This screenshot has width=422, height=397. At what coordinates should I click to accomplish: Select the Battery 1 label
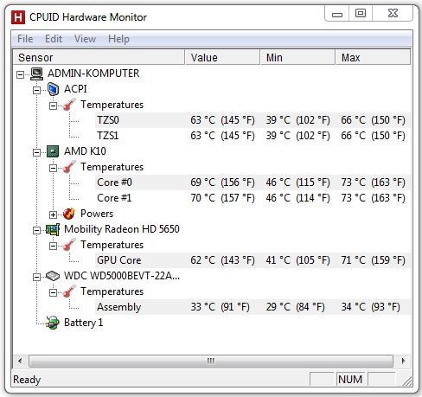tap(84, 323)
